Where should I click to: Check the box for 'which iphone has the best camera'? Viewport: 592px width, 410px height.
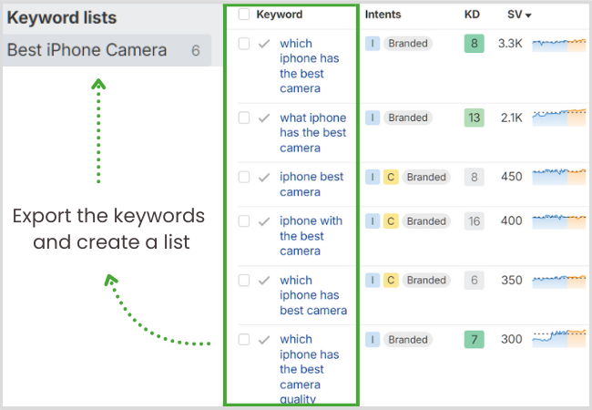[x=244, y=44]
